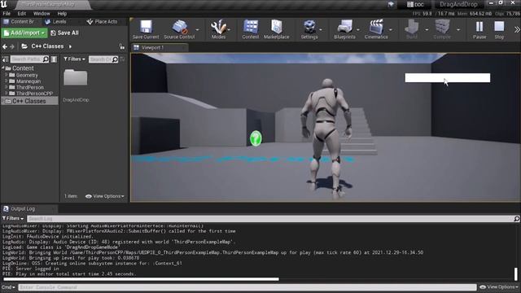This screenshot has height=293, width=521.
Task: Open the Source Control dropdown arrow
Action: click(197, 29)
